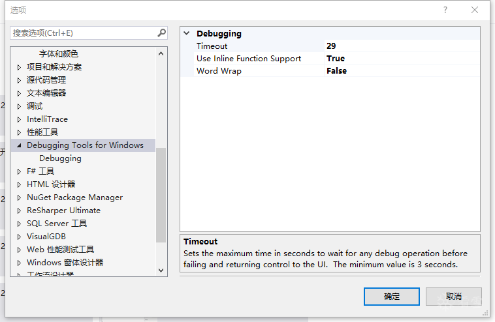This screenshot has width=495, height=322.
Task: Collapse the Debugging property category
Action: point(187,34)
